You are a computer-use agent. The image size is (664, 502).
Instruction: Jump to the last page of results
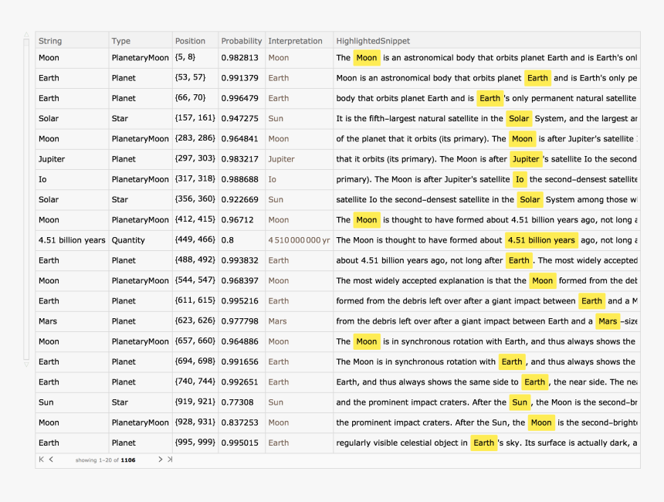[x=170, y=460]
